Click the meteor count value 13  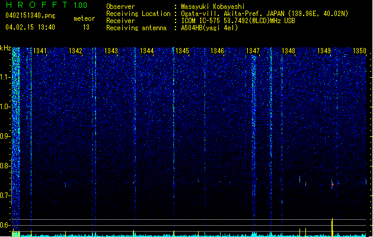point(86,27)
